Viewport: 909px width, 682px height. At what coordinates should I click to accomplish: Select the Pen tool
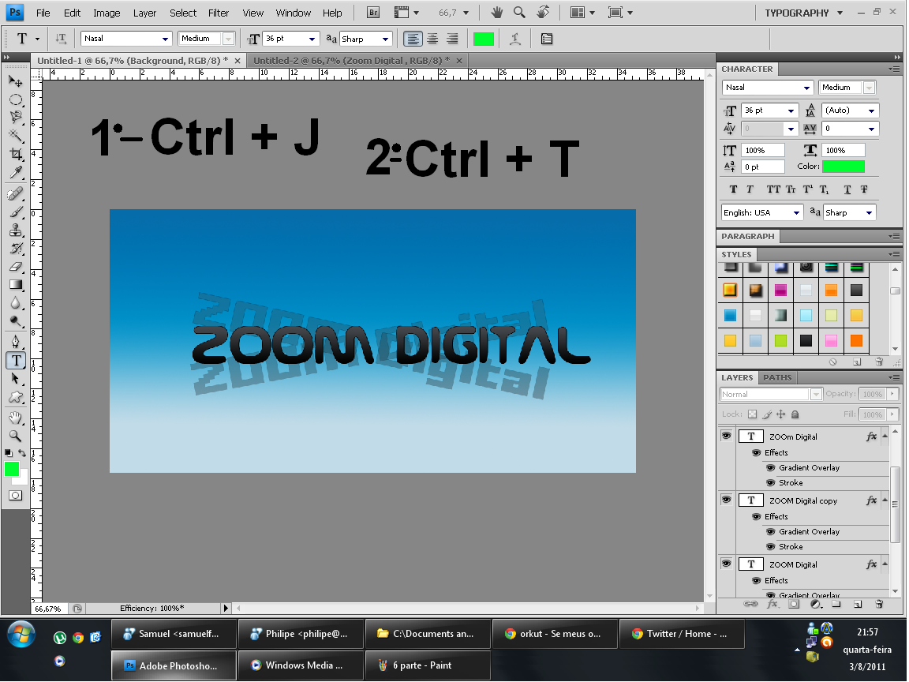coord(16,342)
